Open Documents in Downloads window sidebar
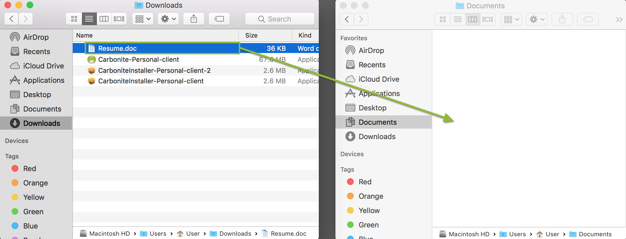The image size is (626, 239). tap(36, 109)
